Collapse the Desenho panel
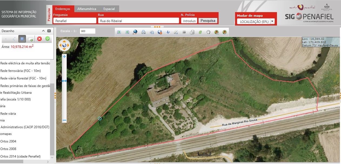Viewport: 341px width, 164px height. pyautogui.click(x=43, y=31)
